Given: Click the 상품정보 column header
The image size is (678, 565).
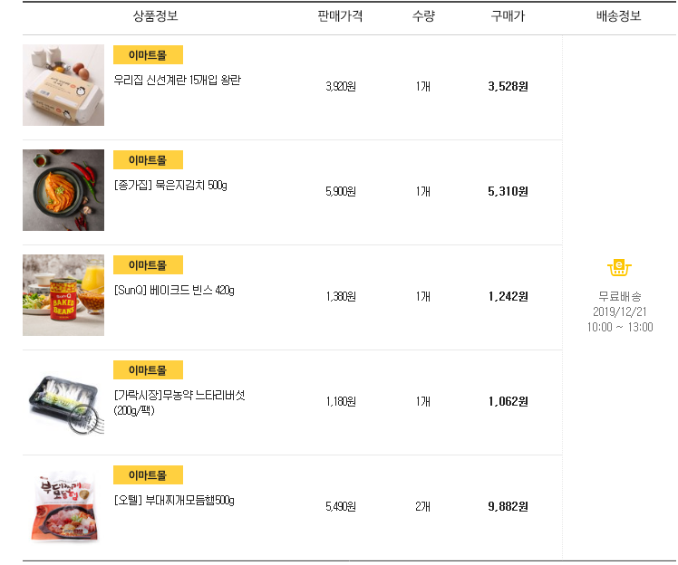Looking at the screenshot, I should pos(155,16).
